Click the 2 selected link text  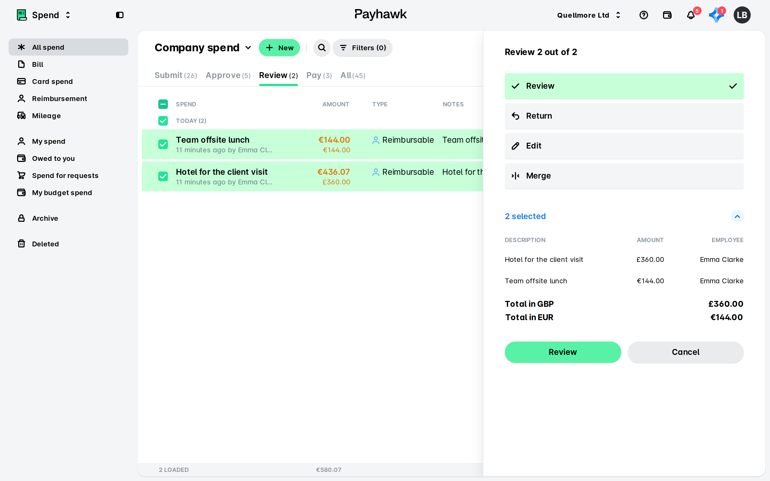pyautogui.click(x=525, y=216)
